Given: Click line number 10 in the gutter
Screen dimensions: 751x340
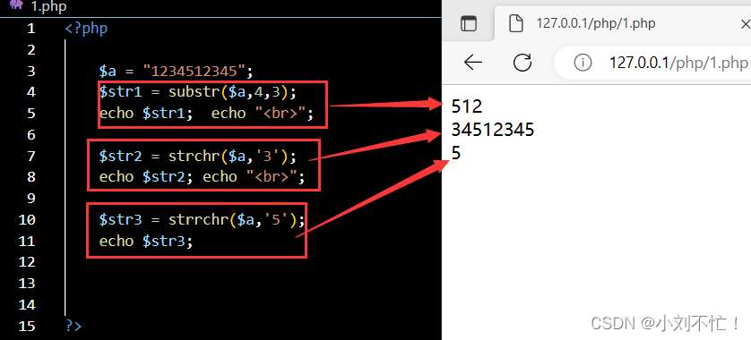Looking at the screenshot, I should click(27, 220).
